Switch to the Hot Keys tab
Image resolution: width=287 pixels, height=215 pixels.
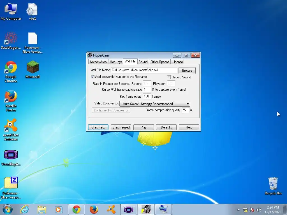click(116, 62)
